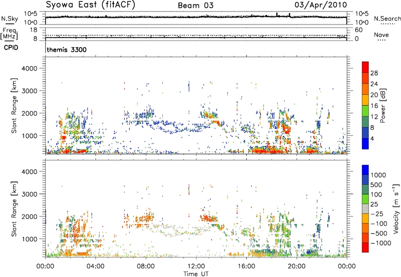
Task: Click the "18" frequency axis value
Action: coord(34,30)
